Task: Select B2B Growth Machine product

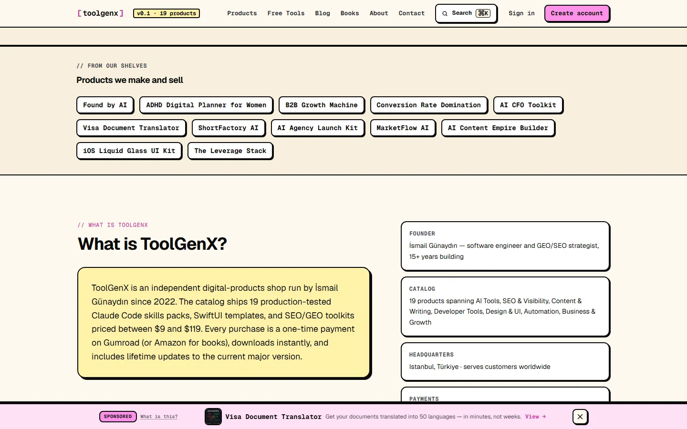Action: tap(322, 105)
